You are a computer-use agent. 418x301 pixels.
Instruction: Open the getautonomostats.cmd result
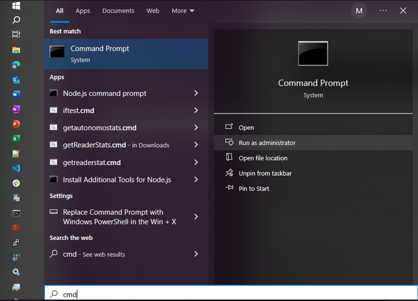(126, 128)
